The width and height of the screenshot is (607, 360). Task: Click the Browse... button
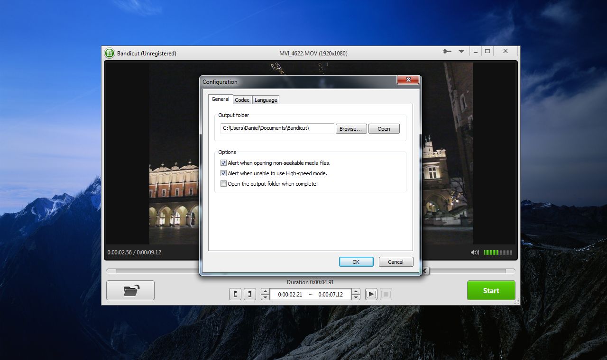(351, 129)
